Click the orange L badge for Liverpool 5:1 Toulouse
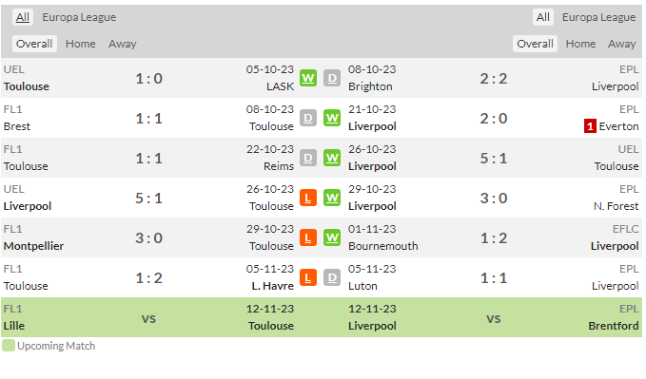The width and height of the screenshot is (646, 379). pos(307,198)
